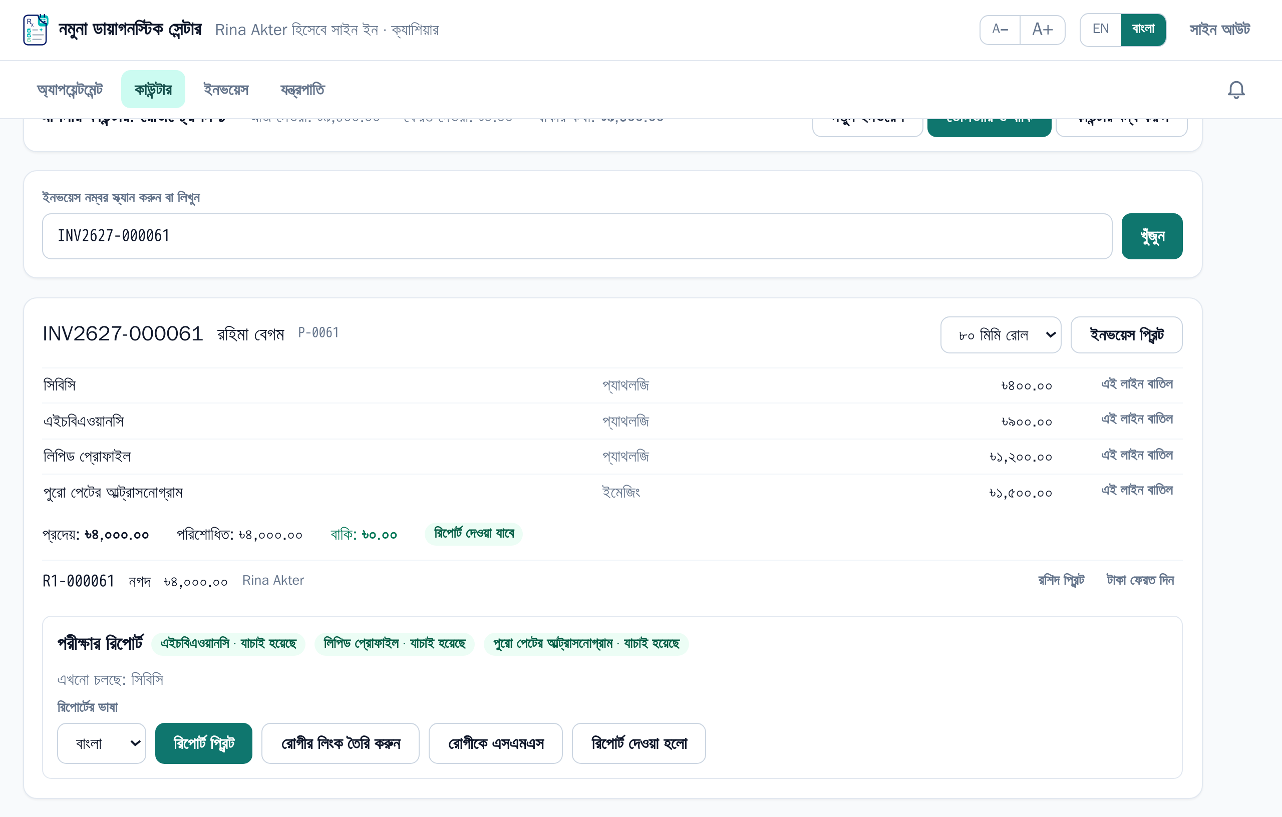Screen dimensions: 1282x817
Task: Cancel the পুরো পেটের আল্ট্রাসনোগ্রাম line item
Action: coord(1137,490)
